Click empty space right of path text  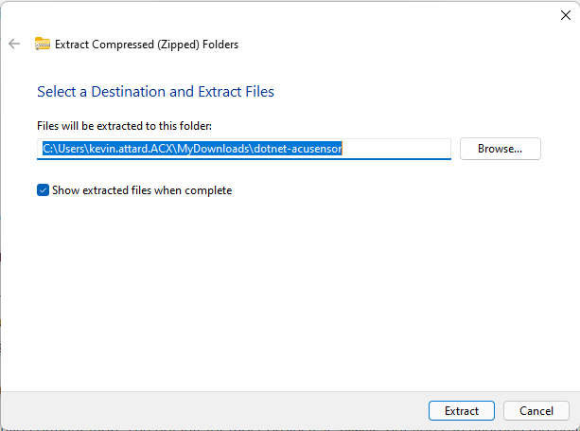[395, 149]
